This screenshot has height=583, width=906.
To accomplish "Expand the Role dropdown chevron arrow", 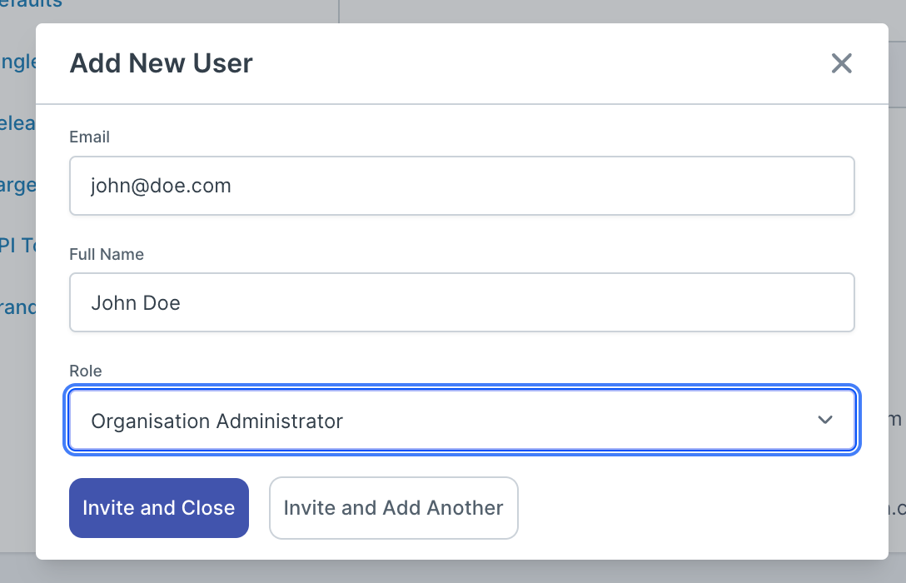I will [x=824, y=421].
